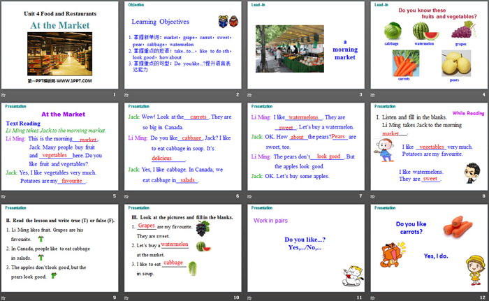This screenshot has height=301, width=489.
Task: Open the true or false exercise slide
Action: 60,252
